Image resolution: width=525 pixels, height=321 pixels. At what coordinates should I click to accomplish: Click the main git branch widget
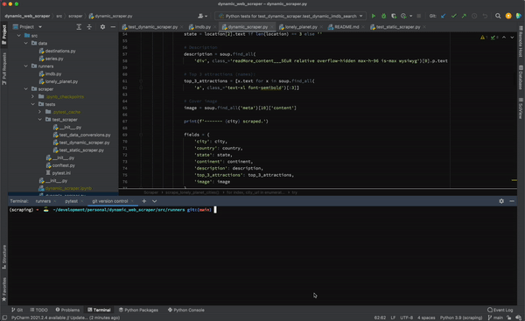tap(495, 318)
